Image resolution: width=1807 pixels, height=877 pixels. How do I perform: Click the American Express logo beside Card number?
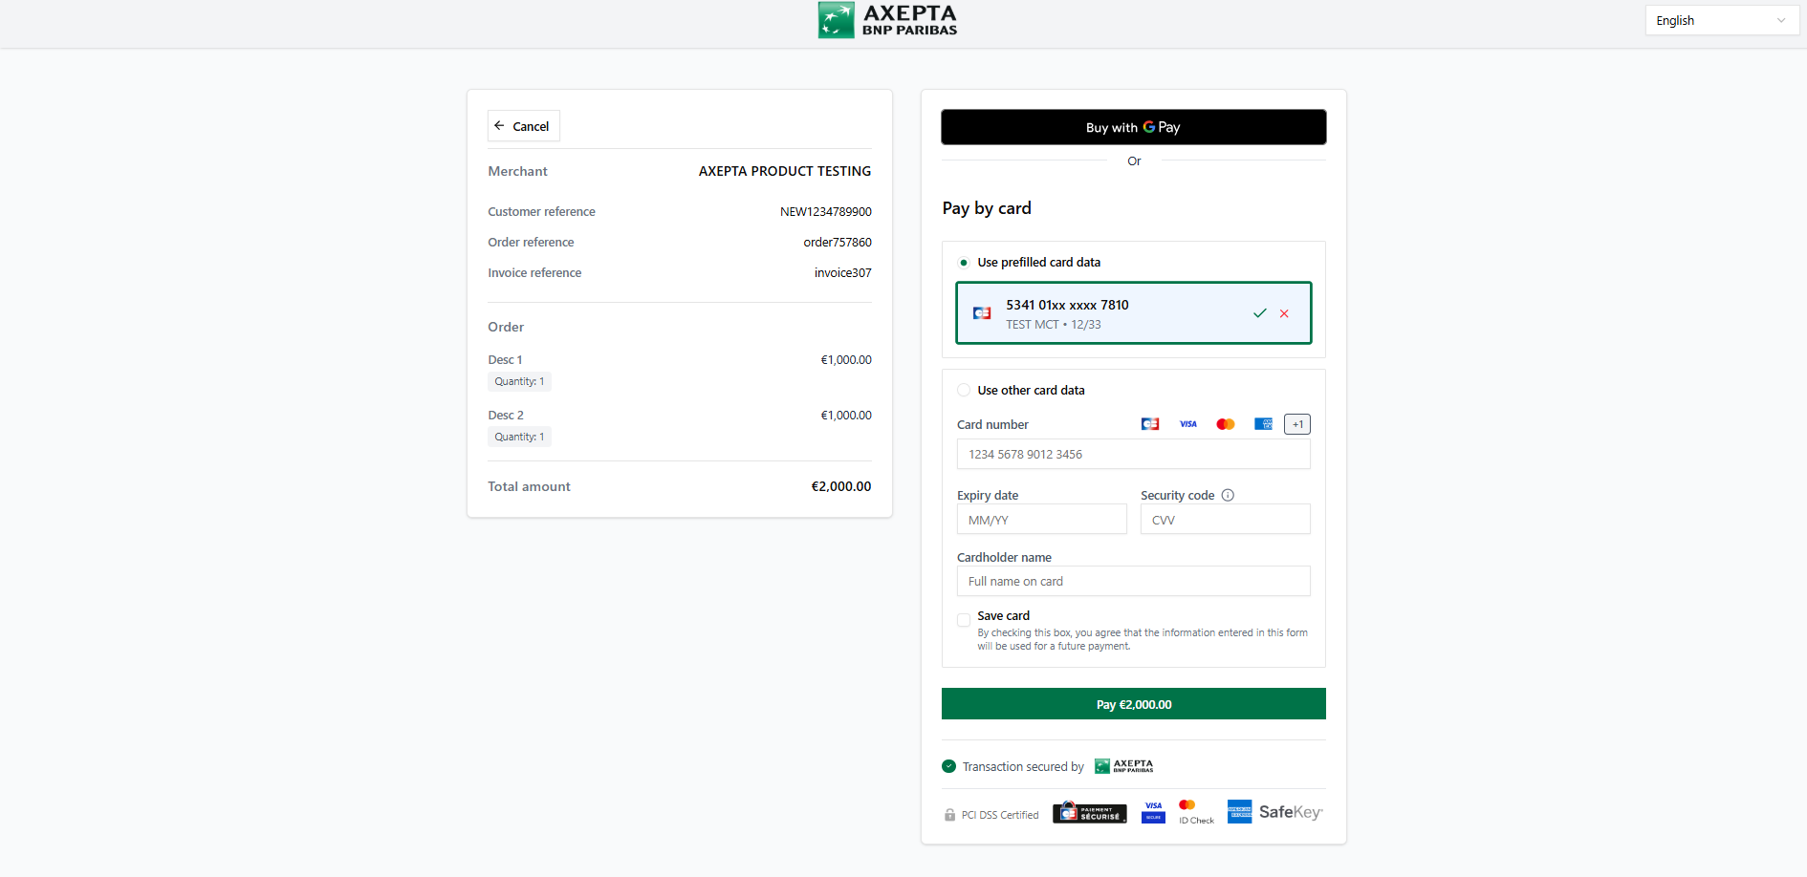(x=1263, y=424)
